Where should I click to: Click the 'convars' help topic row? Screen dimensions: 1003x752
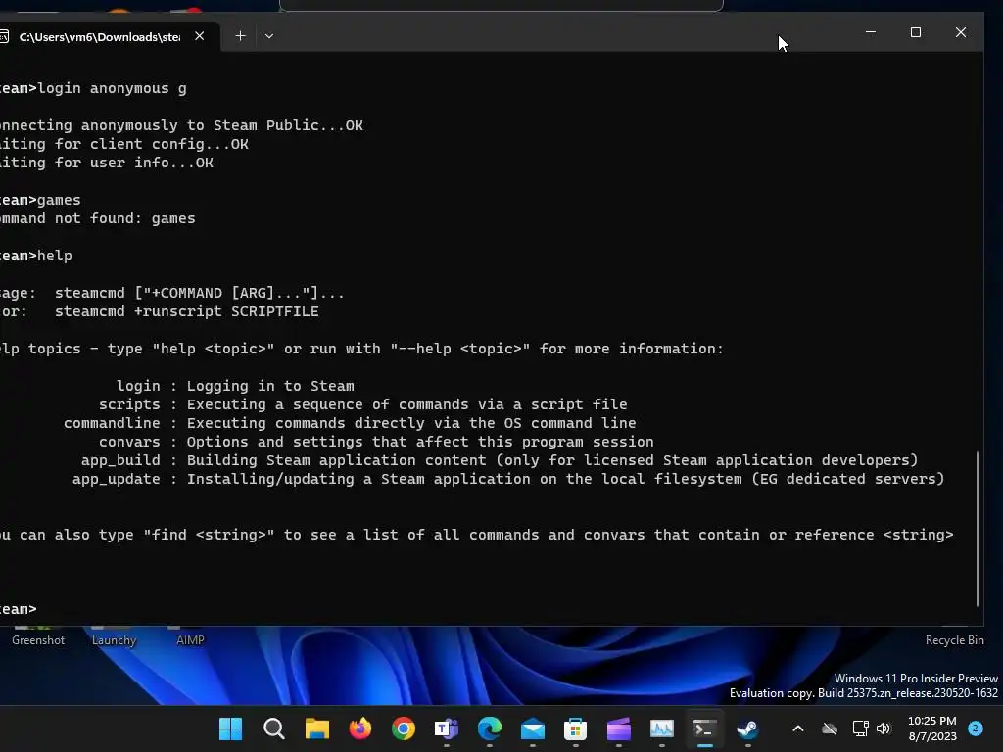[x=376, y=442]
